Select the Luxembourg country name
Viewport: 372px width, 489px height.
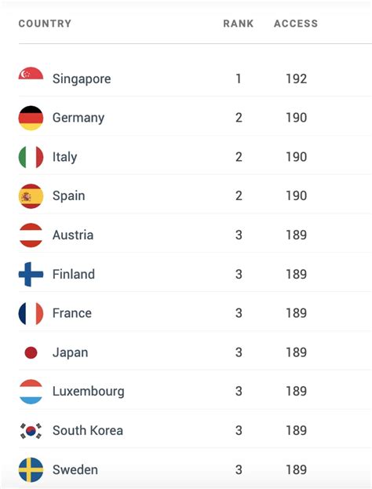[x=89, y=392]
